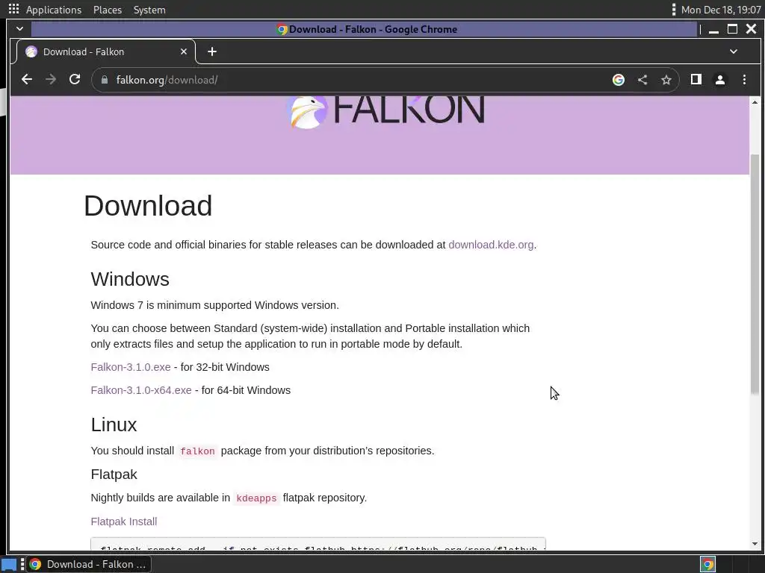
Task: Click the flatpak remote-add command box
Action: 318,544
